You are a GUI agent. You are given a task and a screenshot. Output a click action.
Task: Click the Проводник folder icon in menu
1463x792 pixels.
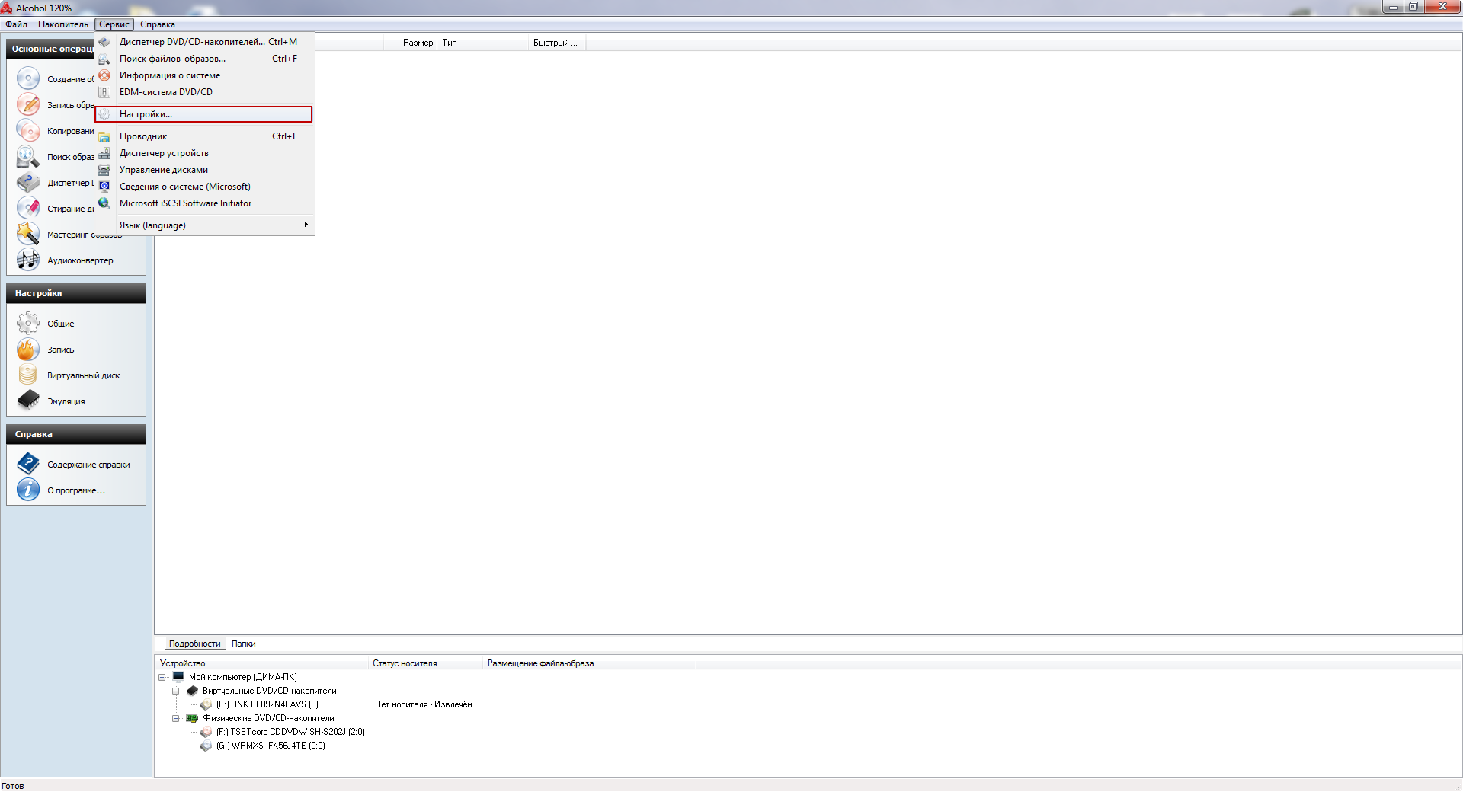click(104, 136)
